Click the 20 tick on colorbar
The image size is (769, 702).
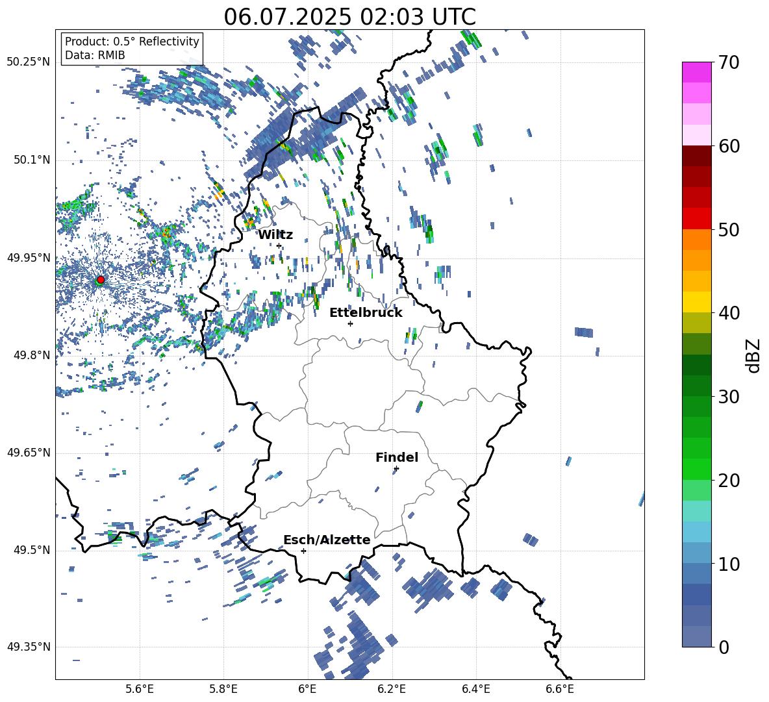click(729, 481)
